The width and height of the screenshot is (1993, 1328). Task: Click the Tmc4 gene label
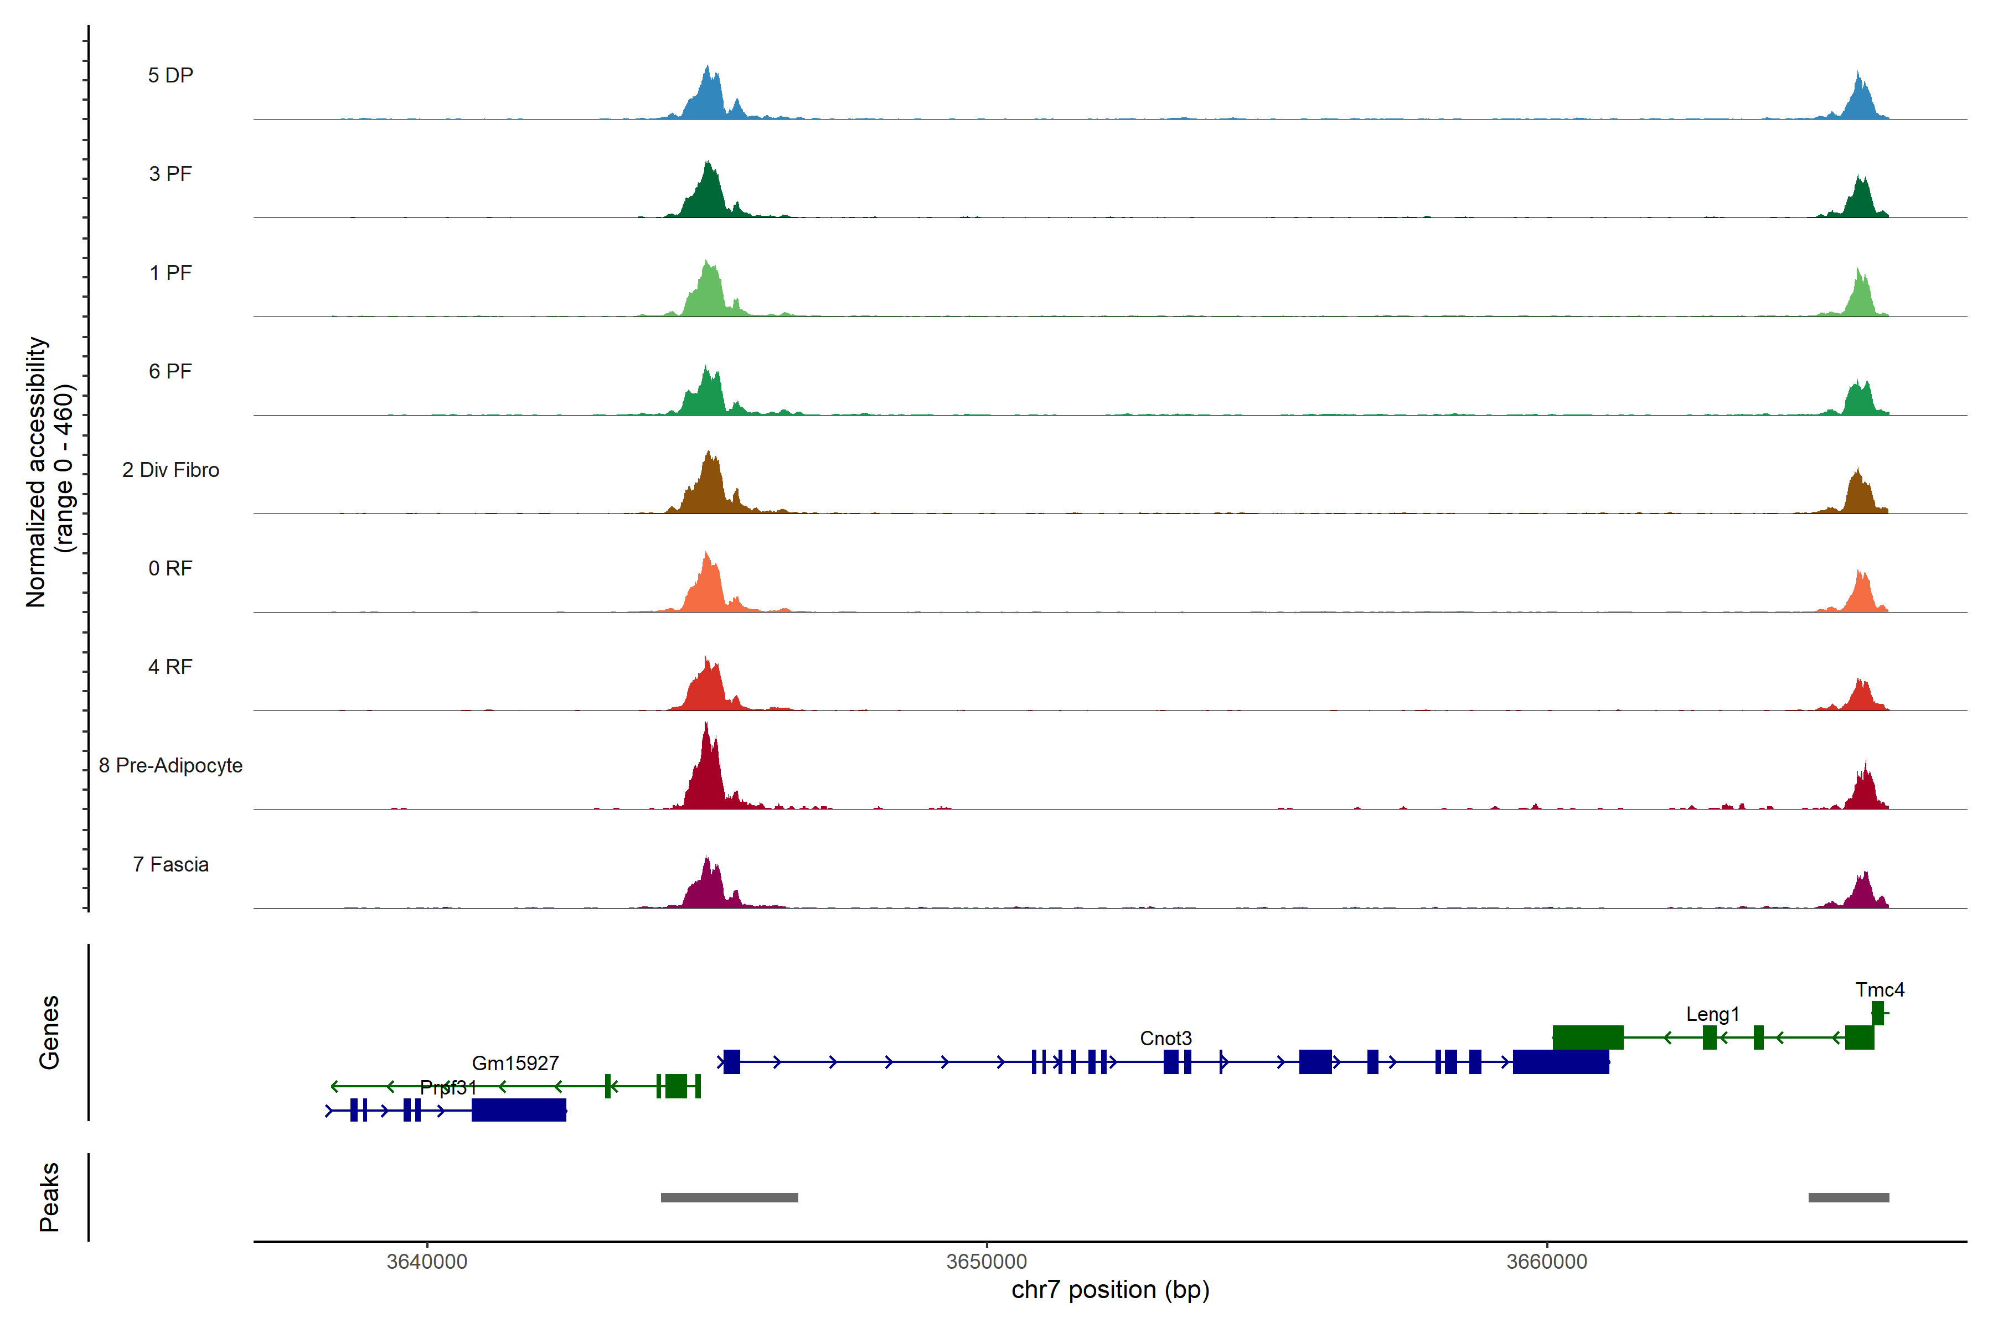click(1878, 989)
